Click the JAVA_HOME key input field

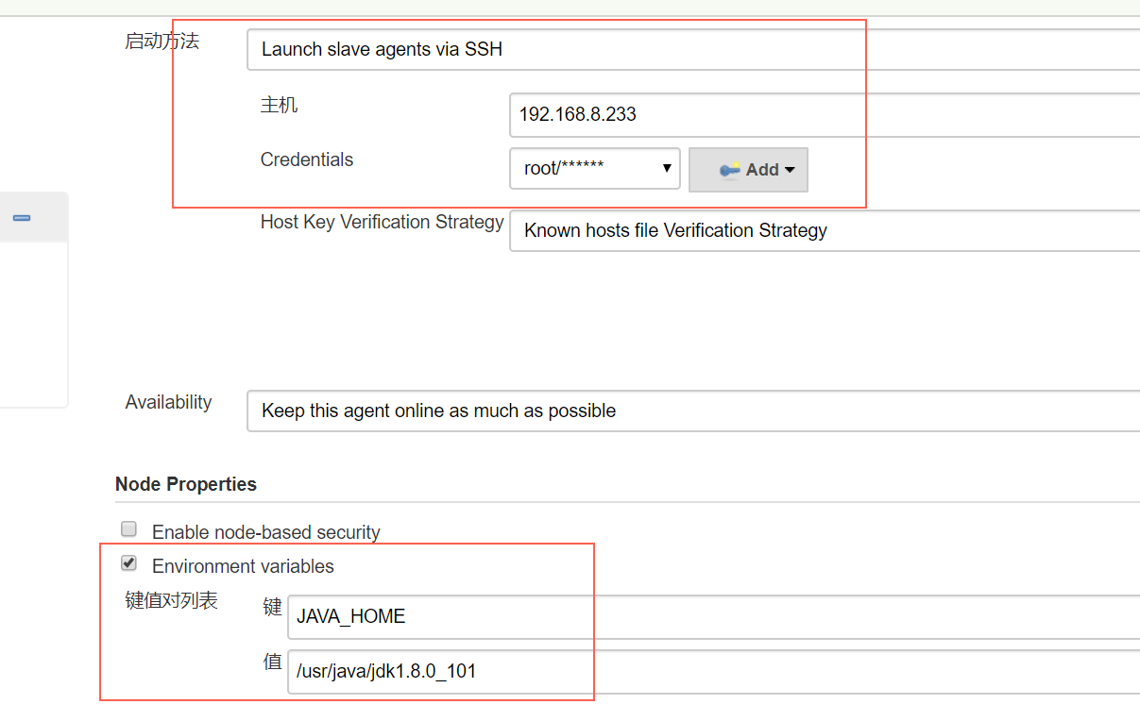coord(713,616)
